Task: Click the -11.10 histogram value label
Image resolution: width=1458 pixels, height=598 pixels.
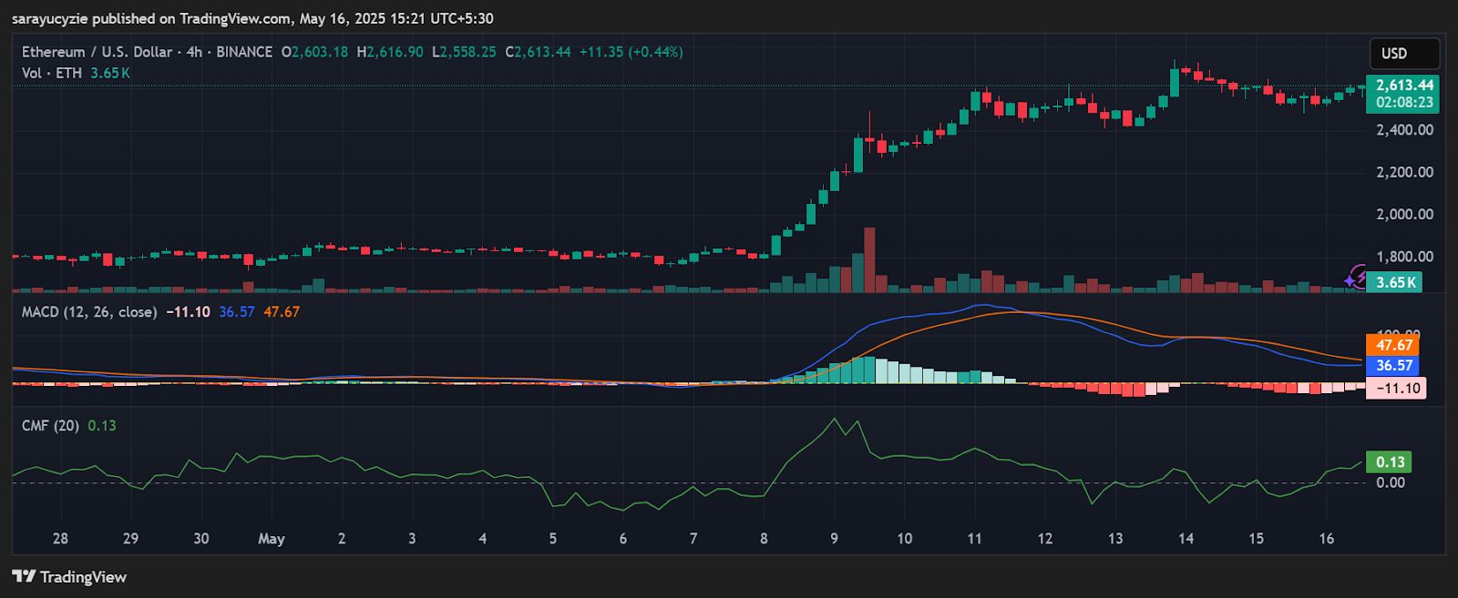Action: click(1396, 388)
